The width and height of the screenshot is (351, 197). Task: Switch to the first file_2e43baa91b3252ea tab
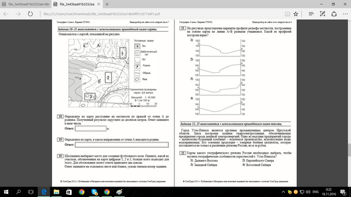(26, 4)
